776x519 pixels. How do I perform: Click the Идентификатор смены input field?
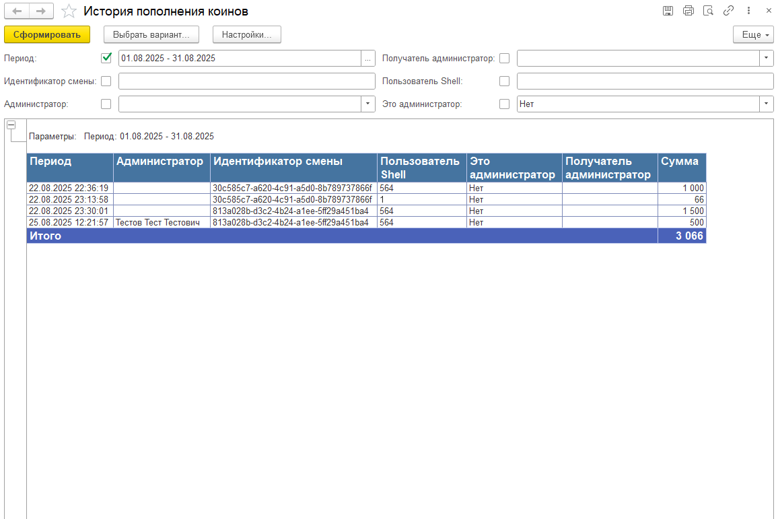246,81
